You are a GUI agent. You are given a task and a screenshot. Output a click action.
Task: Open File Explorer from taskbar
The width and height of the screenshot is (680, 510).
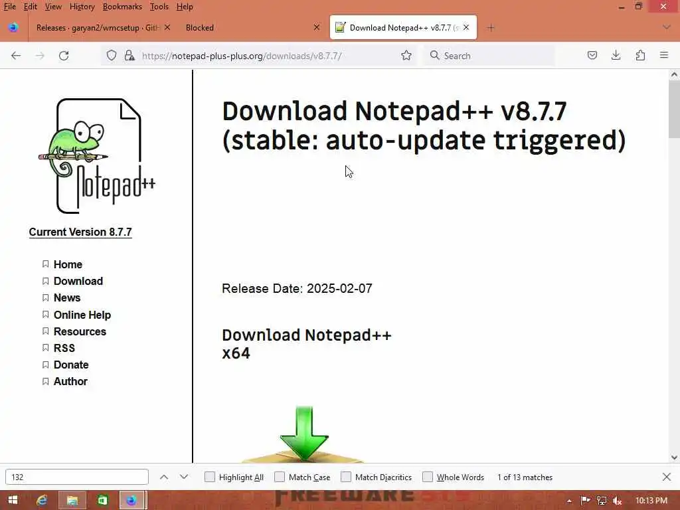tap(72, 501)
